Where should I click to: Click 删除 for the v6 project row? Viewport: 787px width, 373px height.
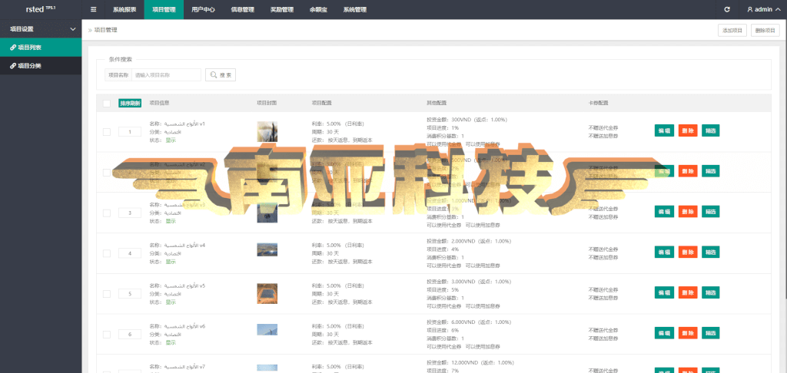point(688,333)
